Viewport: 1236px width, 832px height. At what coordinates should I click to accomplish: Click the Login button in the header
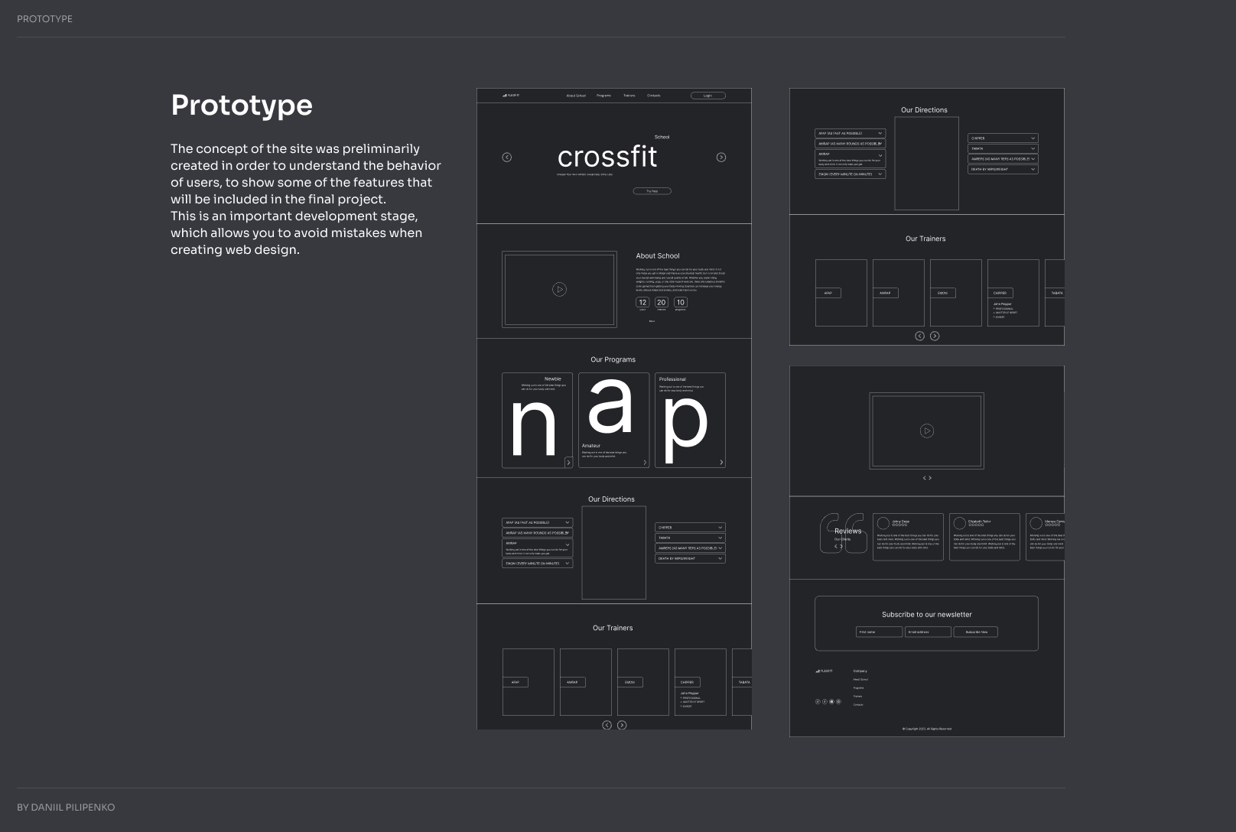(x=707, y=96)
